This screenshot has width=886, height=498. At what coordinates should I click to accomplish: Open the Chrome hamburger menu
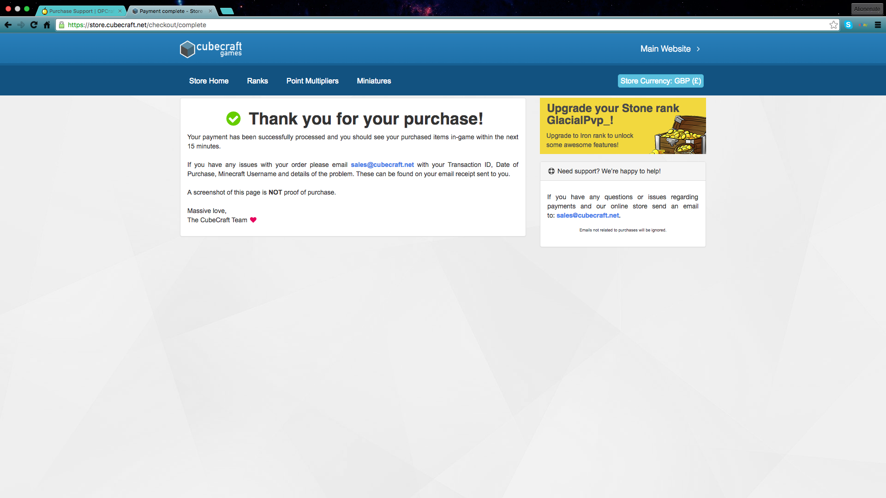pos(878,25)
